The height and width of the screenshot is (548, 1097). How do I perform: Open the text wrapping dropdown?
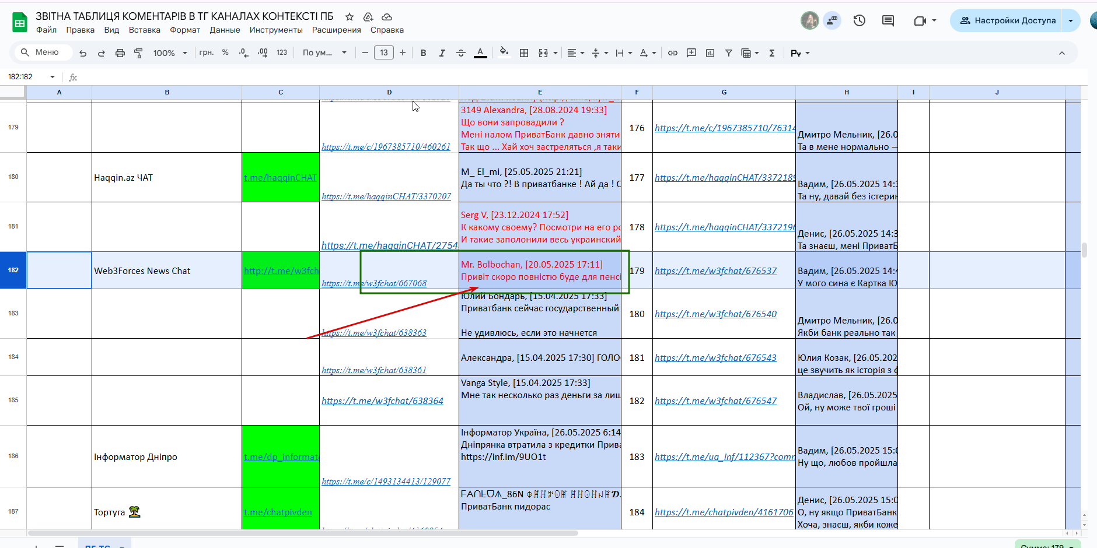pos(624,53)
